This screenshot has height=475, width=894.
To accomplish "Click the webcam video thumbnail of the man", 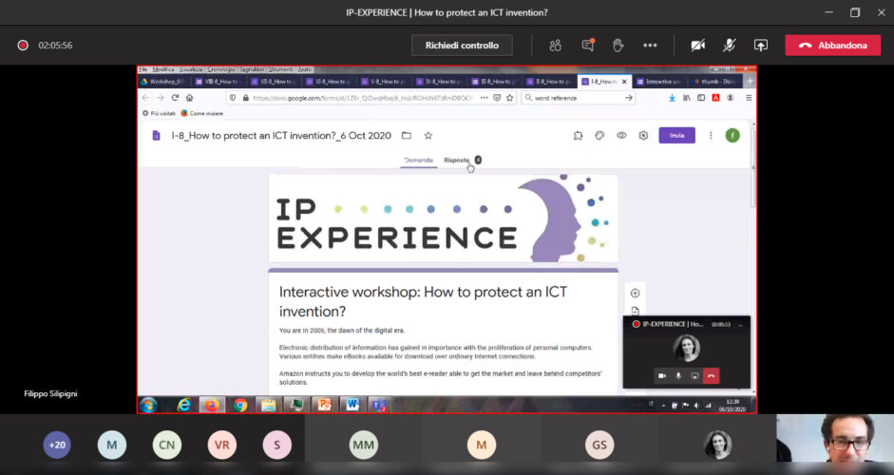I will tap(835, 438).
